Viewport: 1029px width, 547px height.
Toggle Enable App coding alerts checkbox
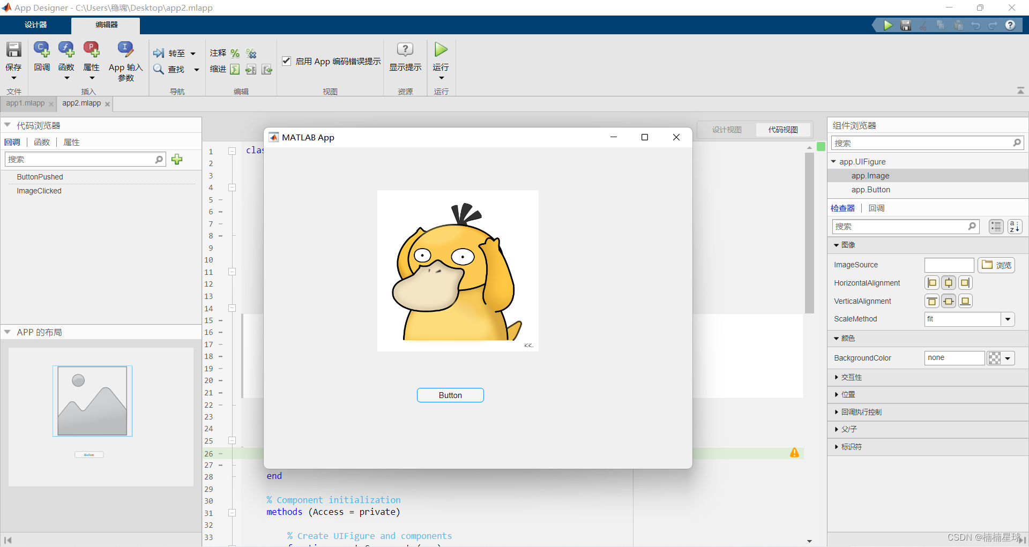coord(287,61)
